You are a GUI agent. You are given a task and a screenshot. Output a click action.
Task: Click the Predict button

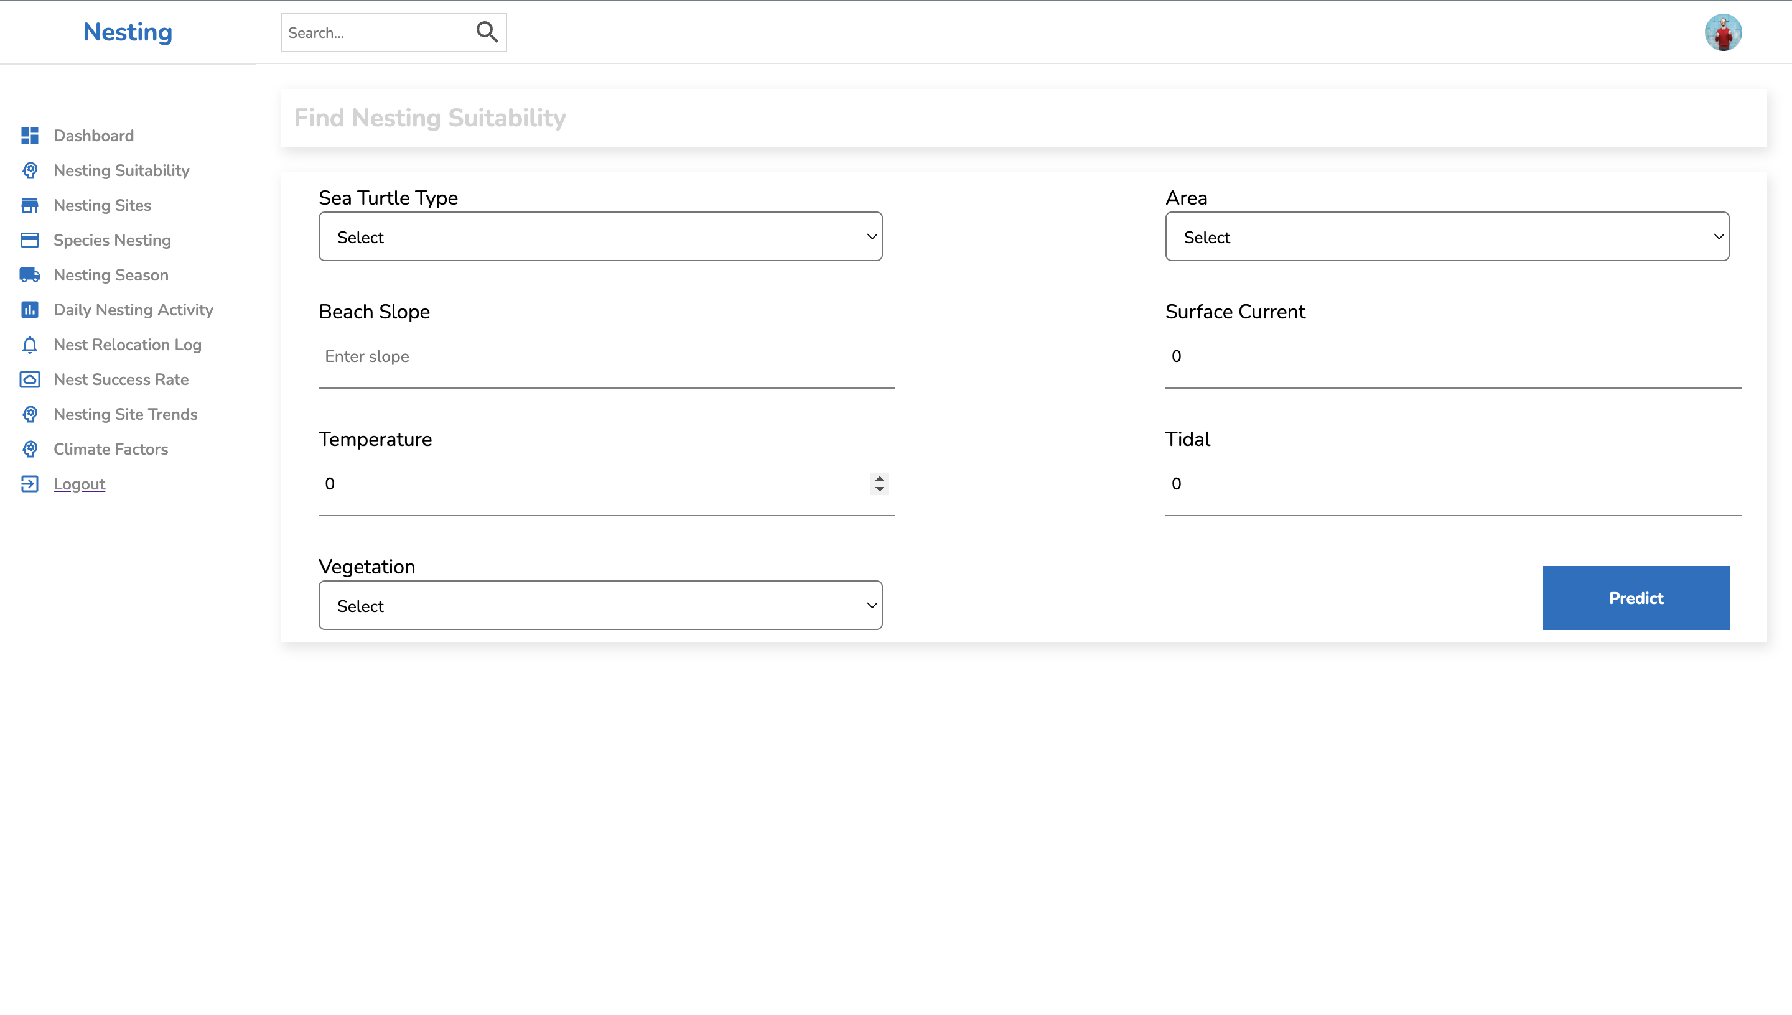[1636, 598]
